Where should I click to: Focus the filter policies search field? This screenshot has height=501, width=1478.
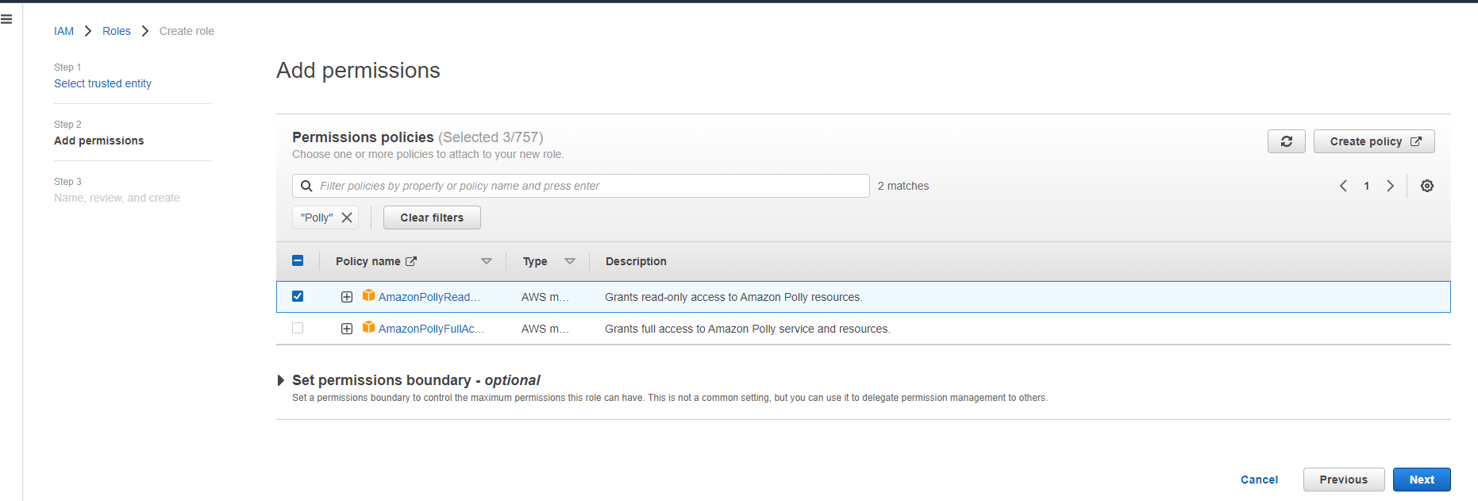click(587, 186)
